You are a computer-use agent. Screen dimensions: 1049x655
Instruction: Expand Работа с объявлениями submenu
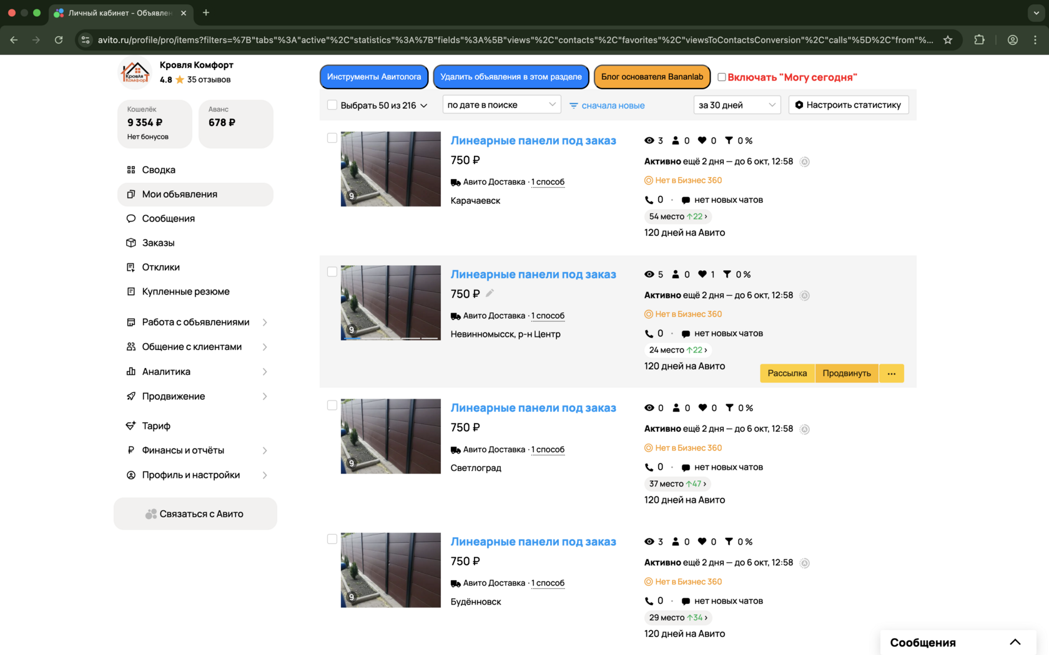(x=265, y=323)
